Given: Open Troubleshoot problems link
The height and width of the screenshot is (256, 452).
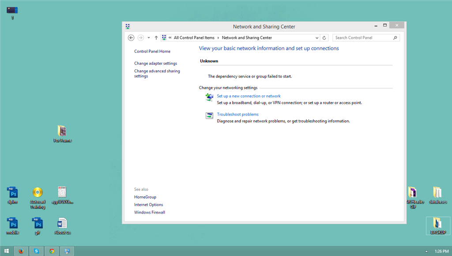Looking at the screenshot, I should coord(237,114).
